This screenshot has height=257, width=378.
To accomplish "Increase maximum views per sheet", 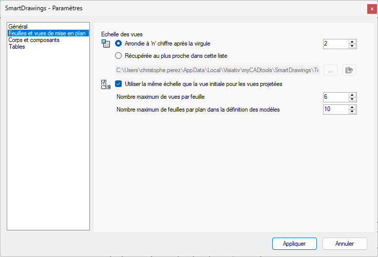I will [352, 94].
